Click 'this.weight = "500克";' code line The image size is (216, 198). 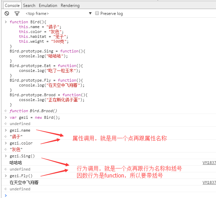point(44,41)
